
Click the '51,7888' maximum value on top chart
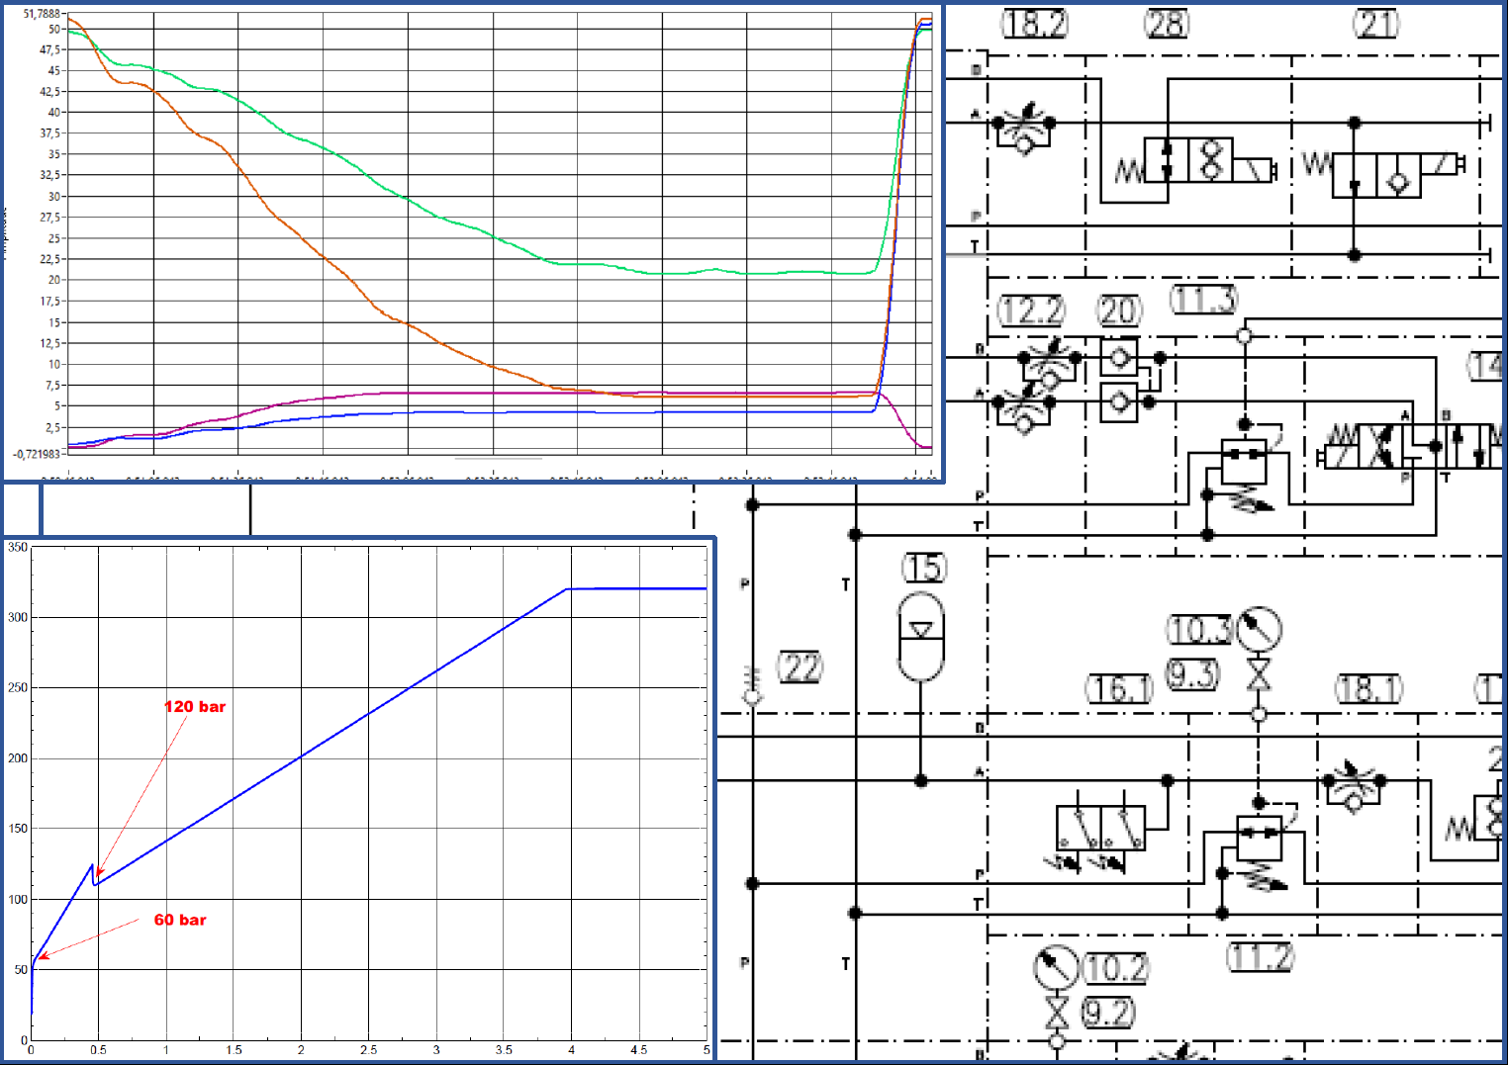click(42, 14)
